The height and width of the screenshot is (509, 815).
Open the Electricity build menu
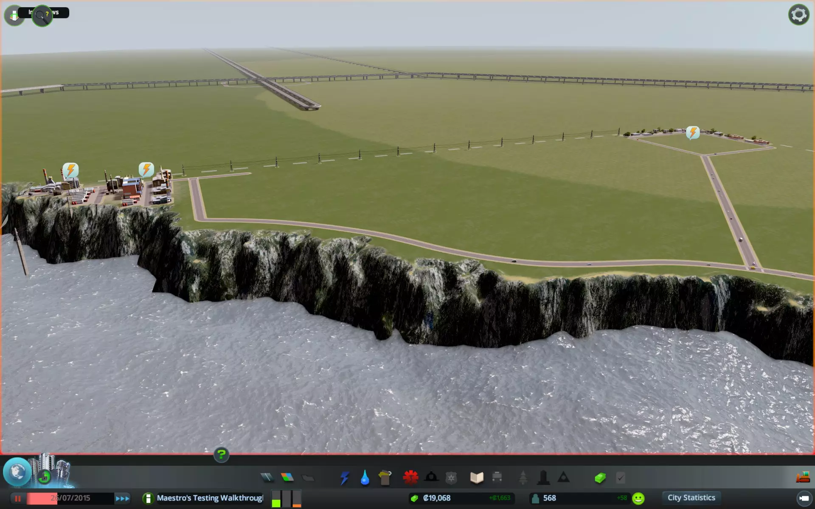[344, 478]
